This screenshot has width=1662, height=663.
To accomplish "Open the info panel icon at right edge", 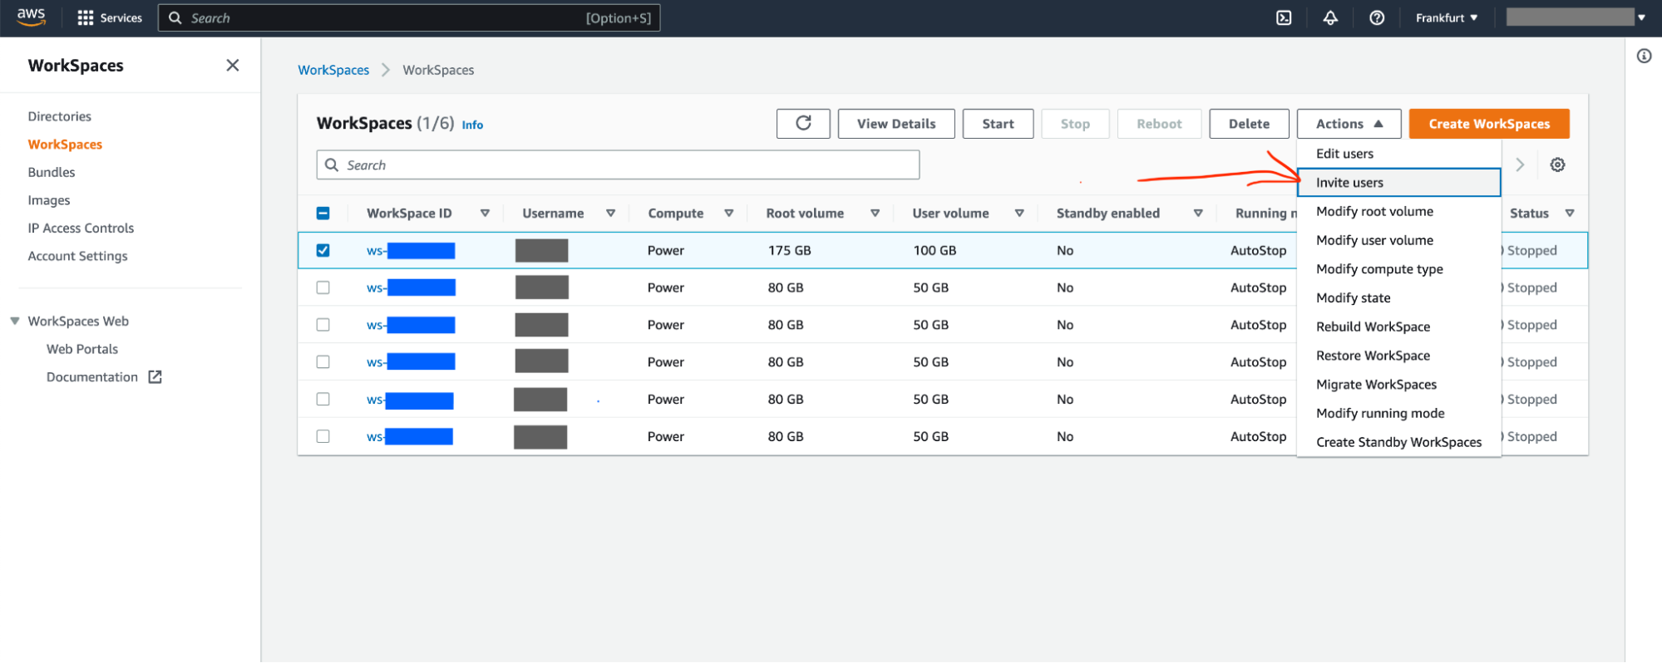I will (1644, 56).
